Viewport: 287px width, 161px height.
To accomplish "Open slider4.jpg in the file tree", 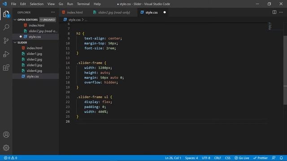I will pos(34,71).
